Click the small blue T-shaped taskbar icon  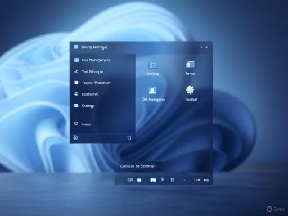163,179
